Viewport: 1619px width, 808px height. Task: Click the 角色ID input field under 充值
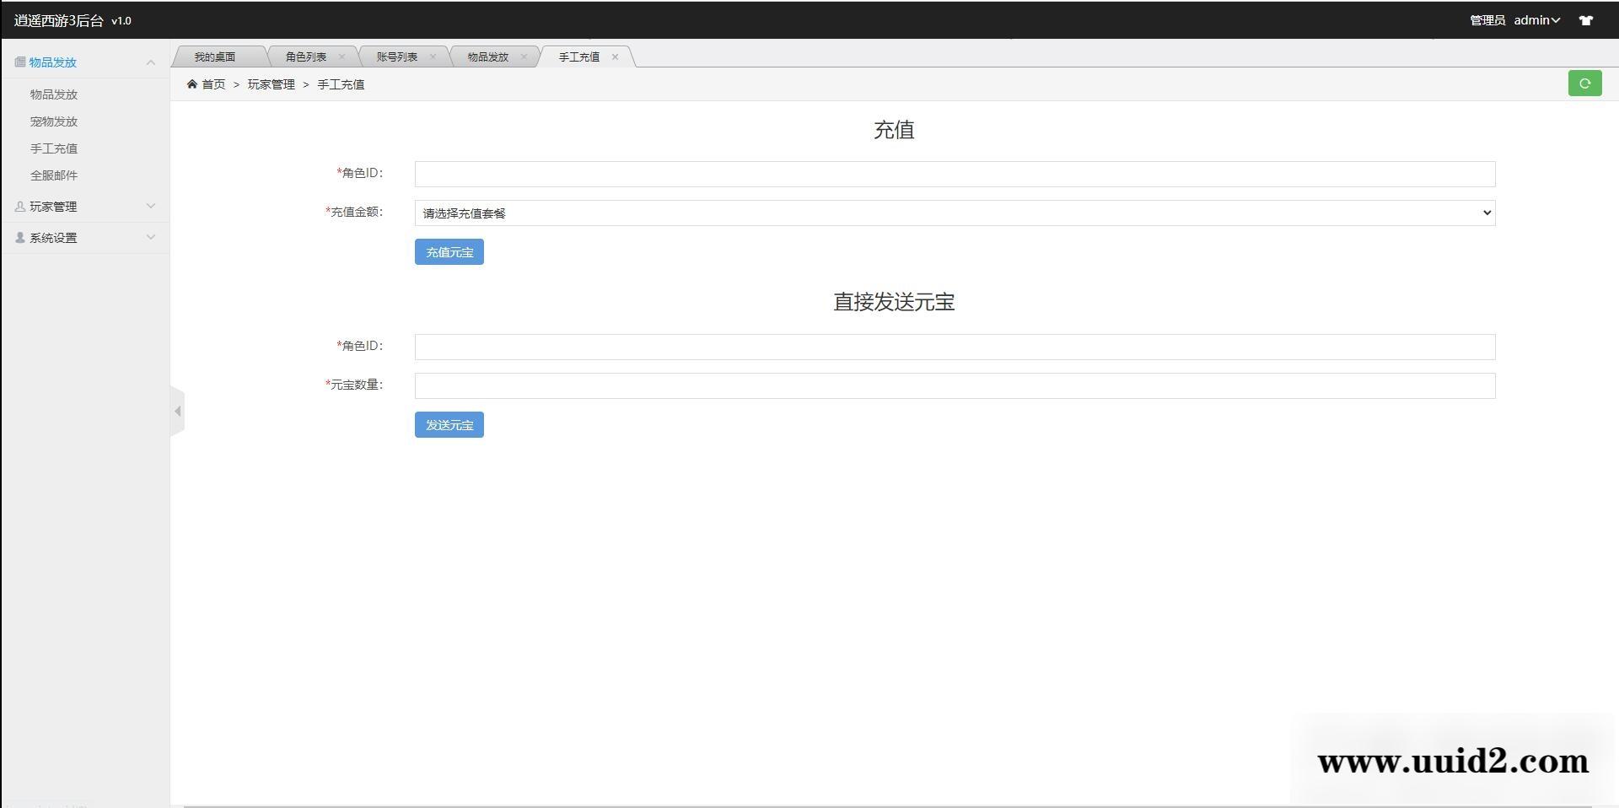[954, 174]
